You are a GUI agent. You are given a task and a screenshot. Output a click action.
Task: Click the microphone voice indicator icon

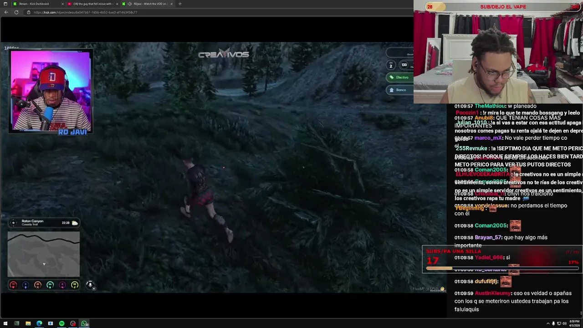(90, 285)
